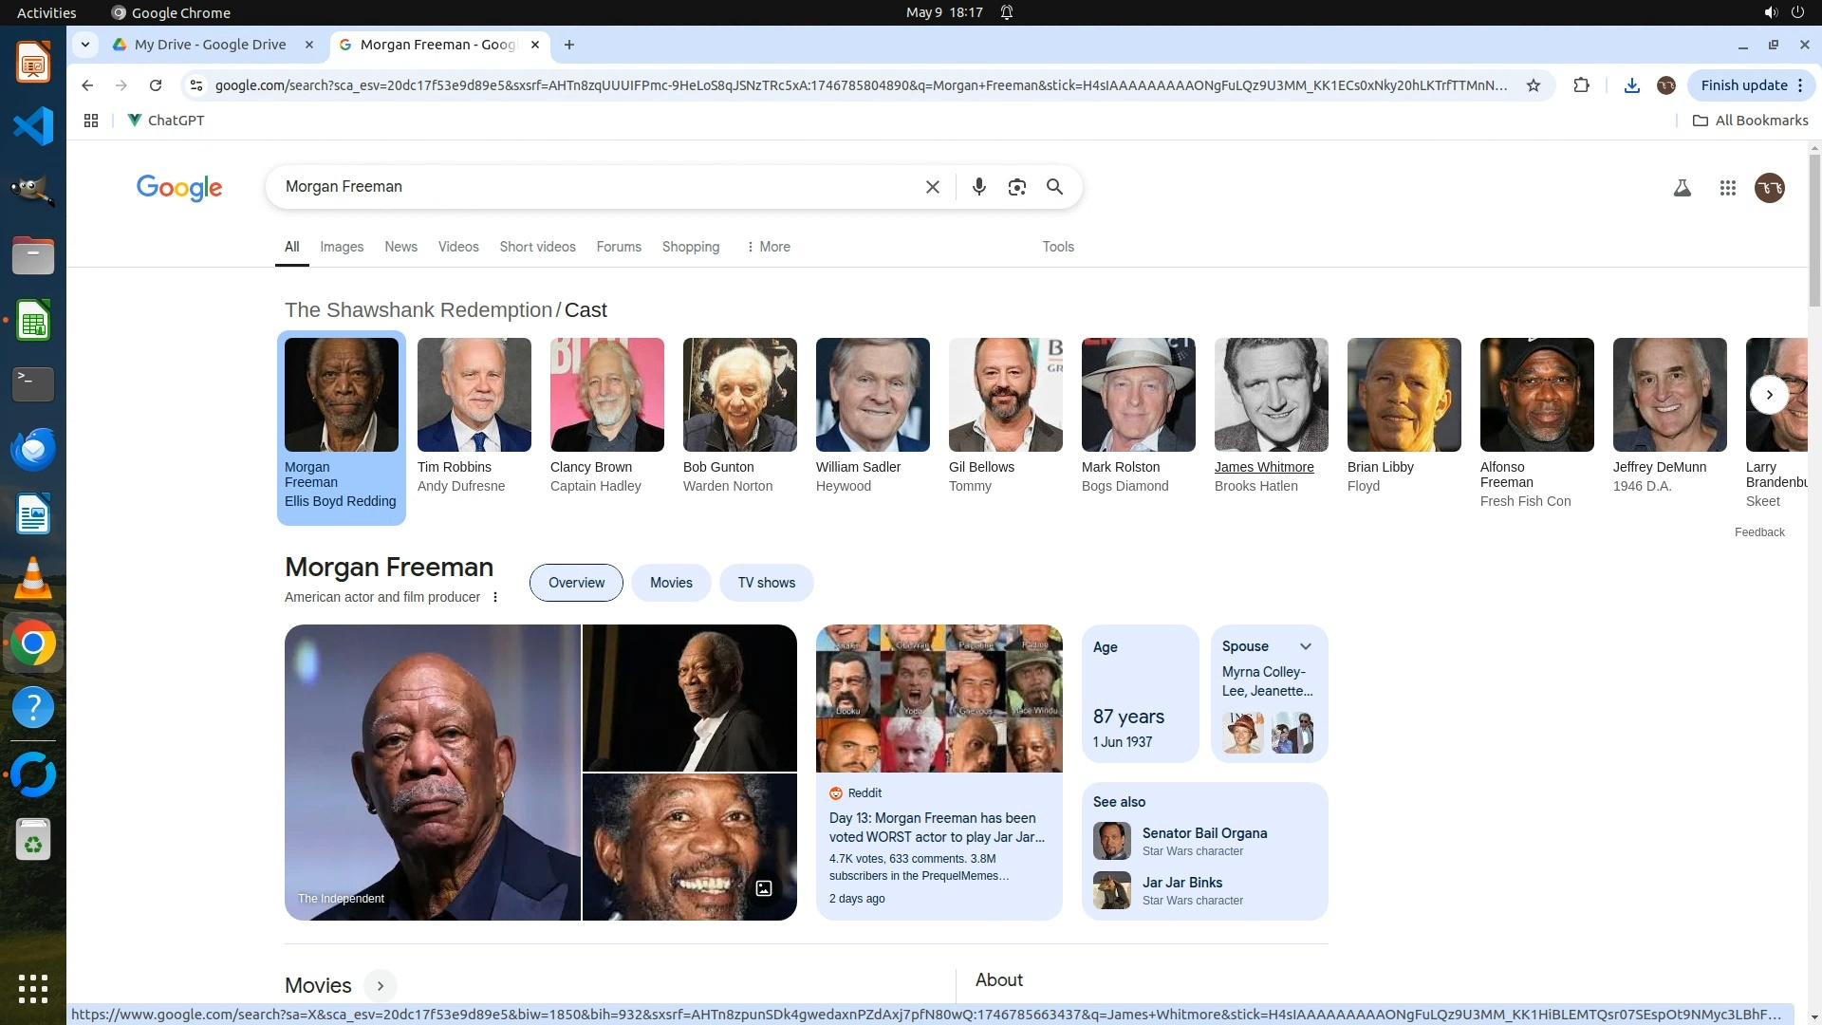Switch to My Drive browser tab
This screenshot has width=1822, height=1025.
(x=210, y=45)
